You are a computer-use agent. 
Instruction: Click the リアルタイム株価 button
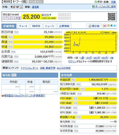click(x=12, y=18)
